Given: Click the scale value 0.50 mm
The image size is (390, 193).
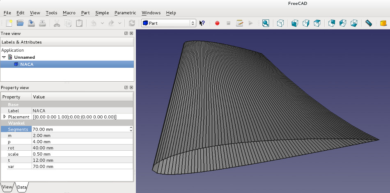Looking at the screenshot, I should click(83, 154).
